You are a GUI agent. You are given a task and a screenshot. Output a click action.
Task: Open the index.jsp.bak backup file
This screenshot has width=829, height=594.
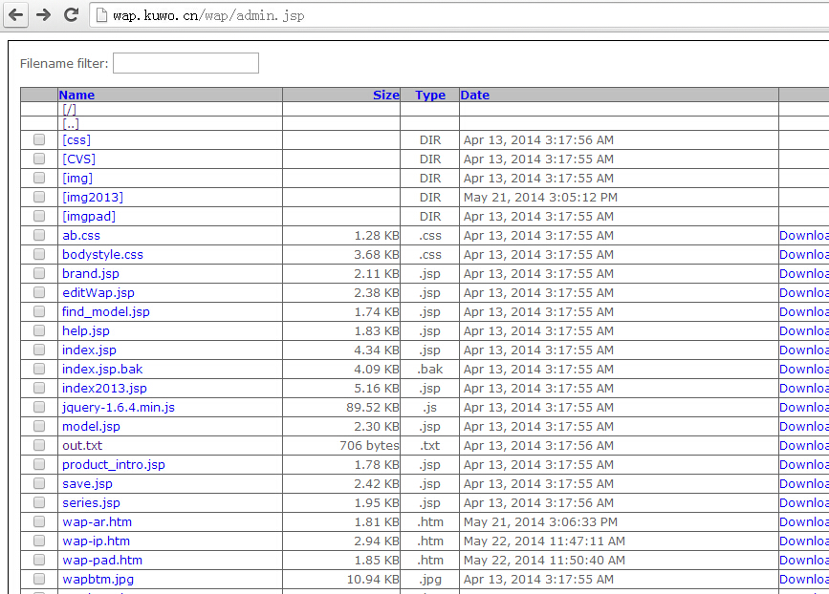[102, 369]
